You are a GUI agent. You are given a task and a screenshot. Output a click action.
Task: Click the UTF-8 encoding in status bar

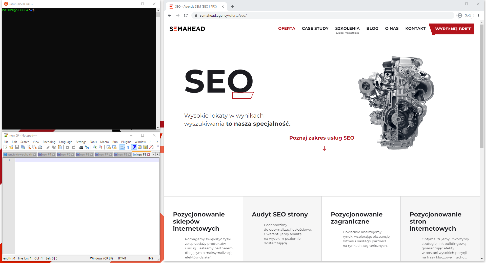click(122, 258)
